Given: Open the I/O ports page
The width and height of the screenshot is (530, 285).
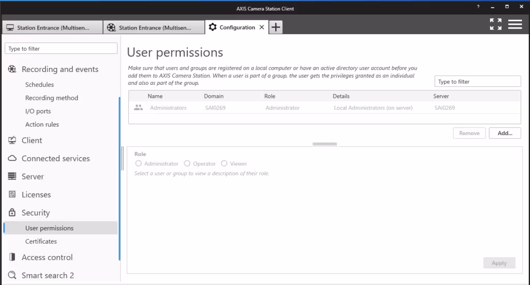Looking at the screenshot, I should (x=38, y=111).
